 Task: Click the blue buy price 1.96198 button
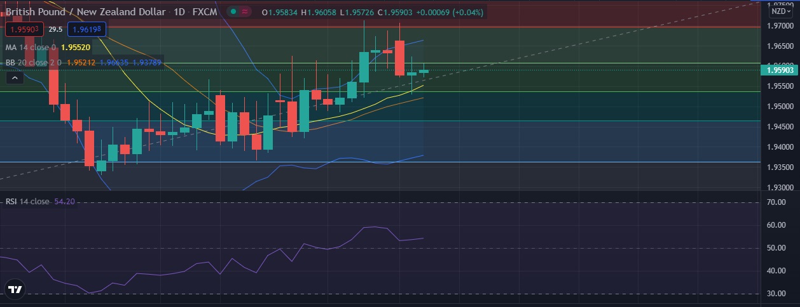86,29
